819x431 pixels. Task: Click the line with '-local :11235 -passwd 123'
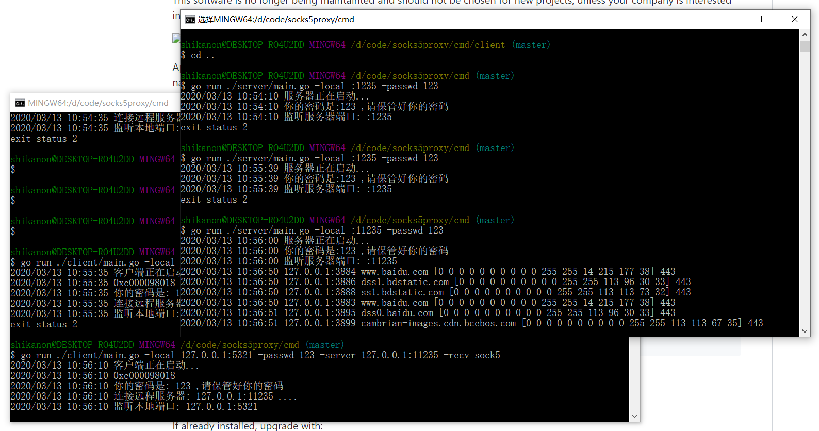(312, 230)
